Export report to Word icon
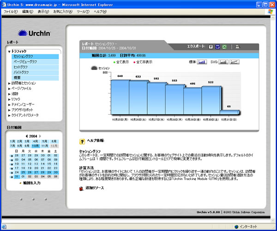The width and height of the screenshot is (277, 231). (x=217, y=47)
